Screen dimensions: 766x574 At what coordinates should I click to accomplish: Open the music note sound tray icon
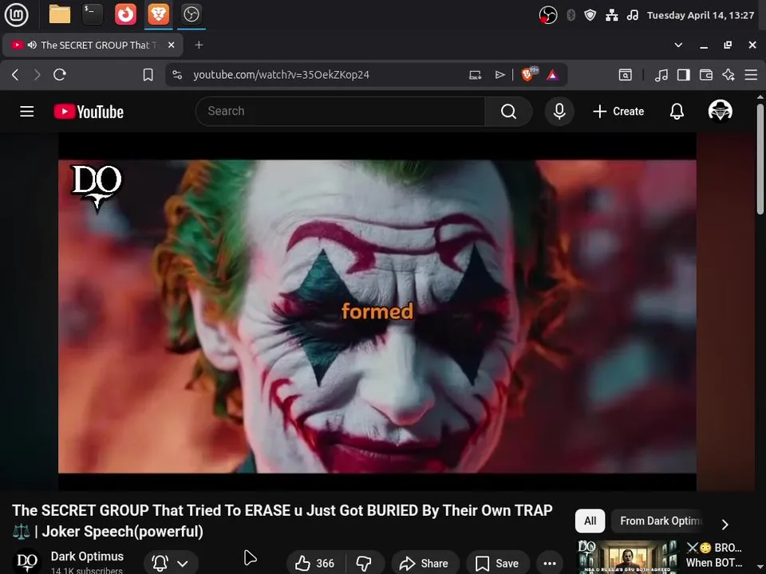633,15
